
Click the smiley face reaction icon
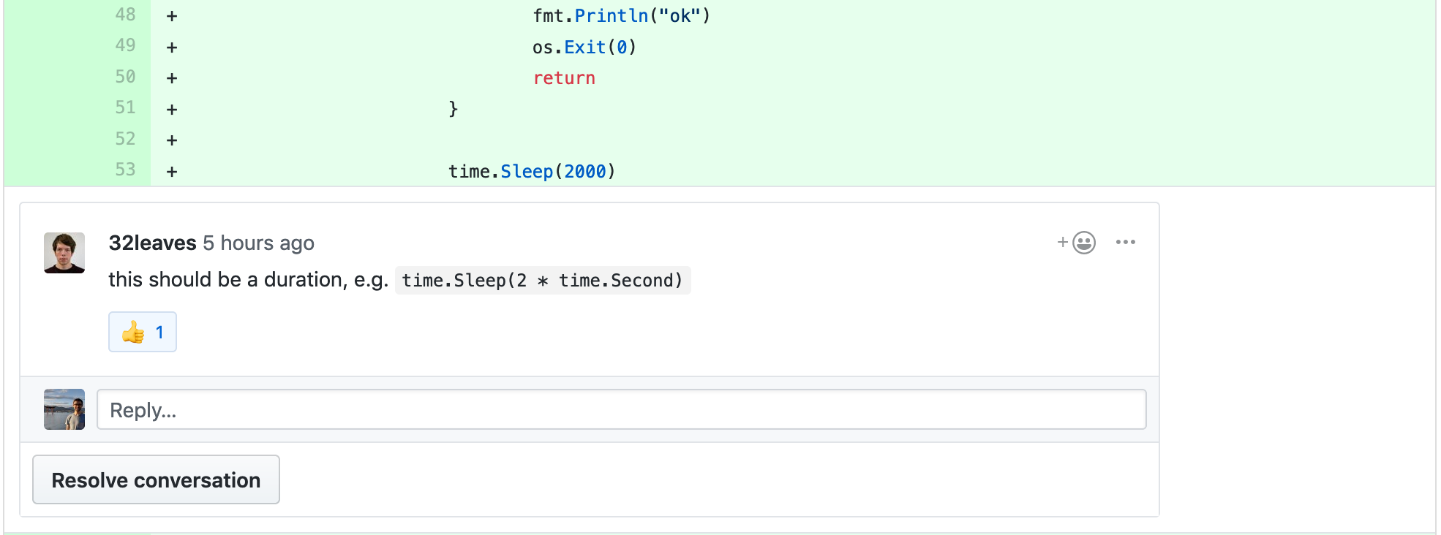(1083, 242)
